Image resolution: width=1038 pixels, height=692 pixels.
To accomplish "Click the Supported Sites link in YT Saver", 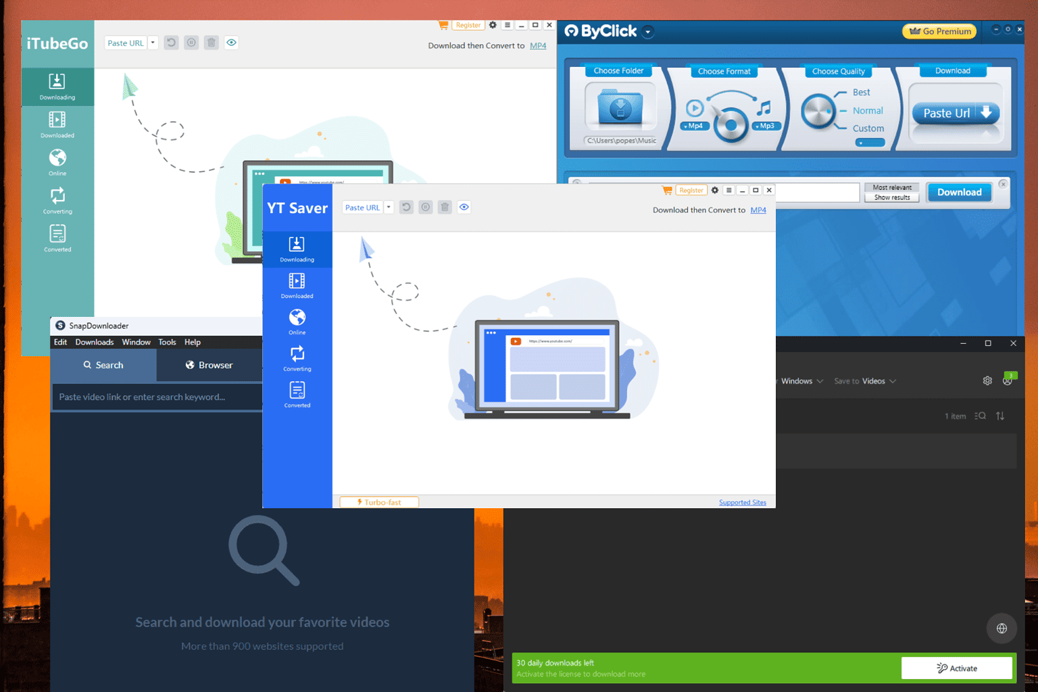I will pyautogui.click(x=742, y=502).
